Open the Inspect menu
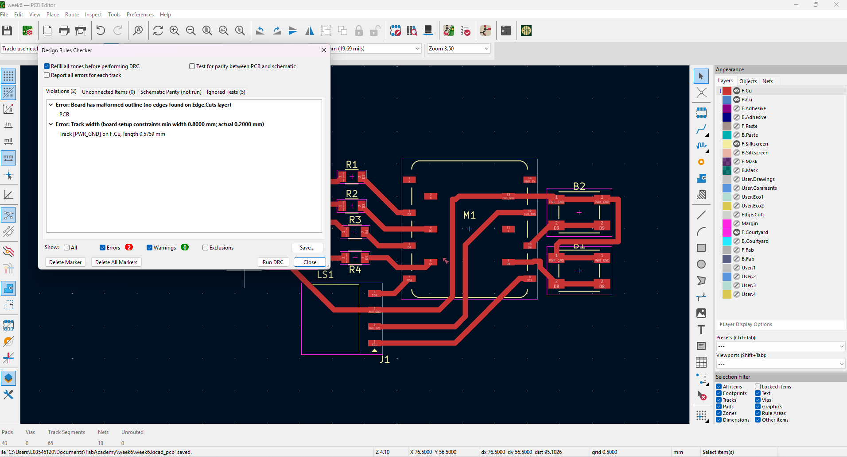The height and width of the screenshot is (457, 847). point(93,15)
